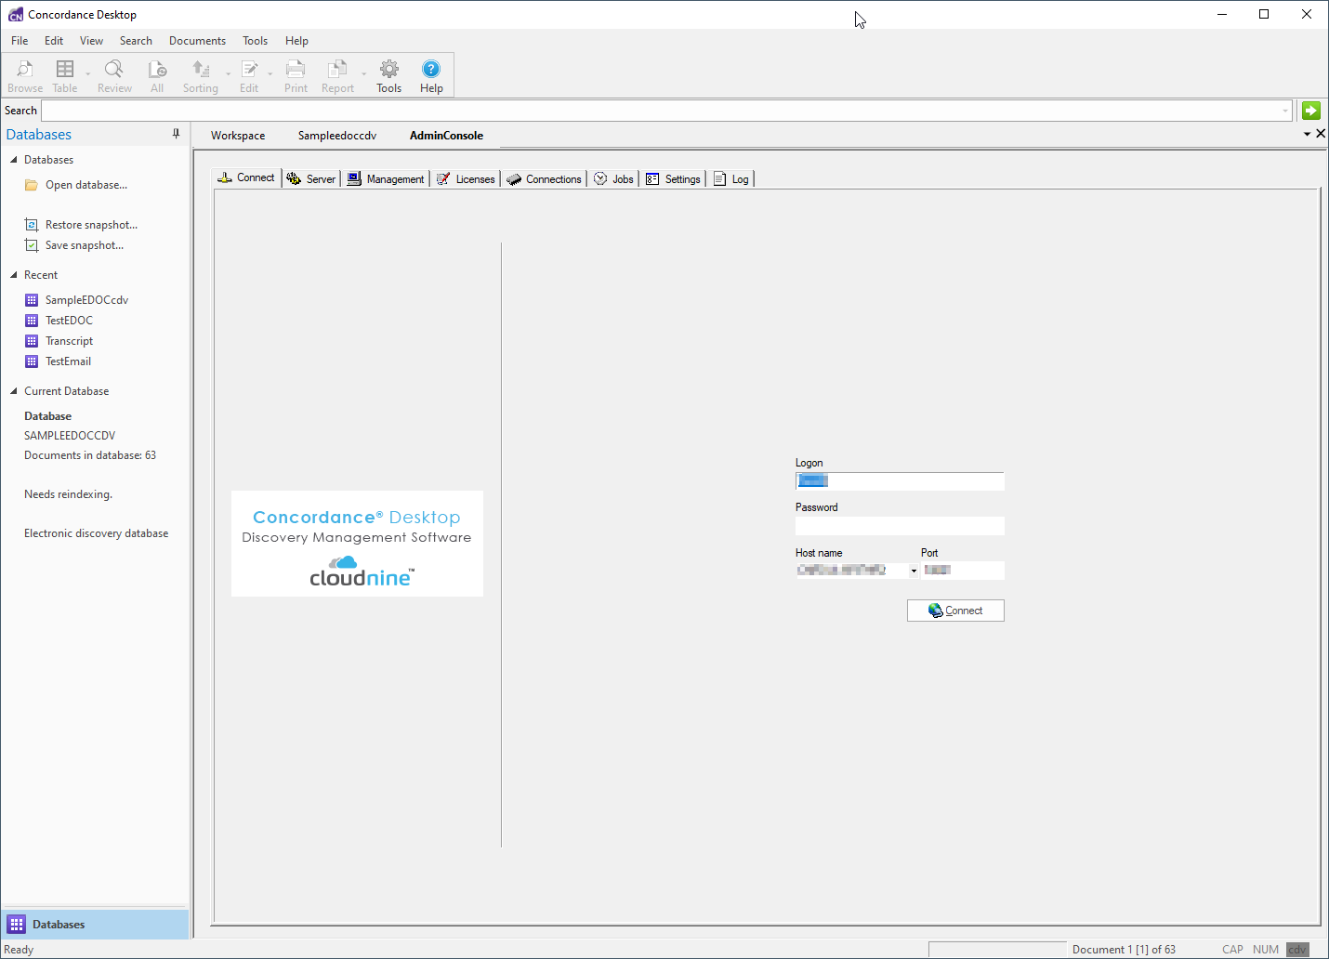Open the Search box history dropdown
Viewport: 1329px width, 959px height.
pyautogui.click(x=1285, y=111)
